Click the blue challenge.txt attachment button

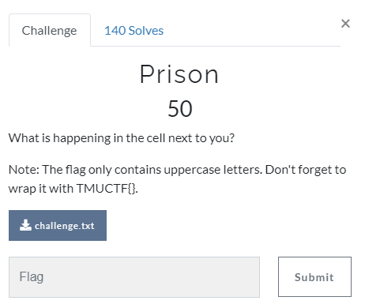pos(58,225)
